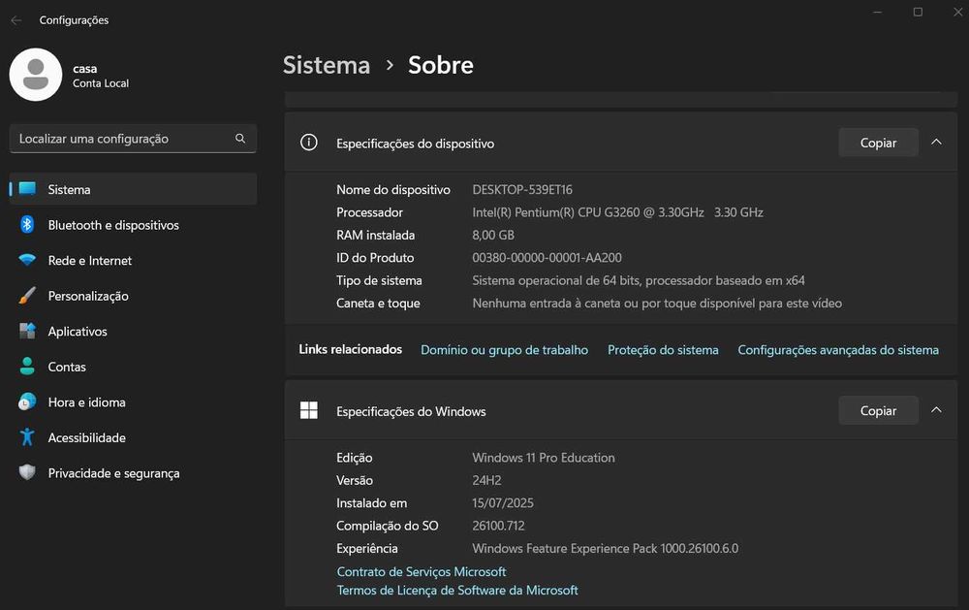
Task: Click the Bluetooth e dispositivos icon
Action: (27, 225)
